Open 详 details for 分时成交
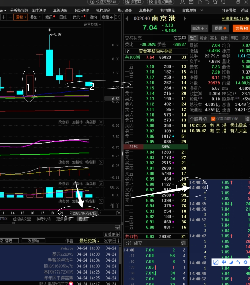The width and height of the screenshot is (250, 285). pyautogui.click(x=183, y=243)
